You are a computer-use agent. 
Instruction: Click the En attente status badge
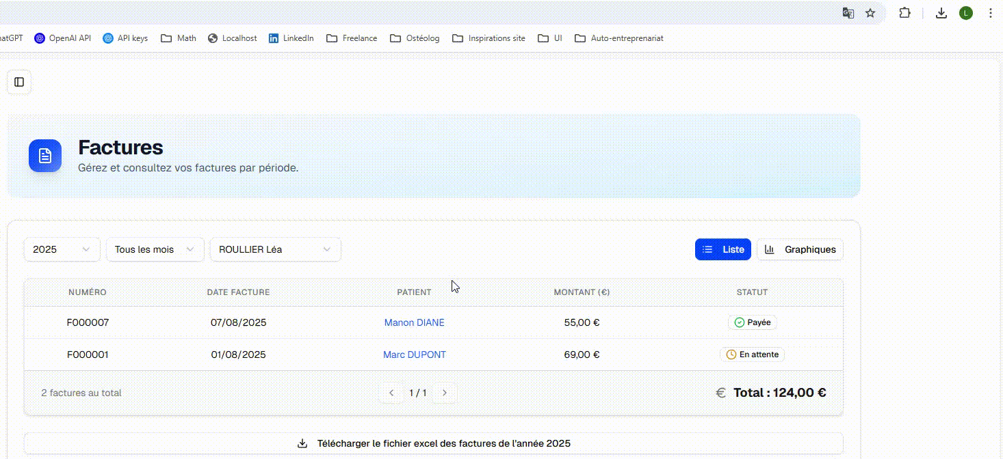(x=752, y=354)
